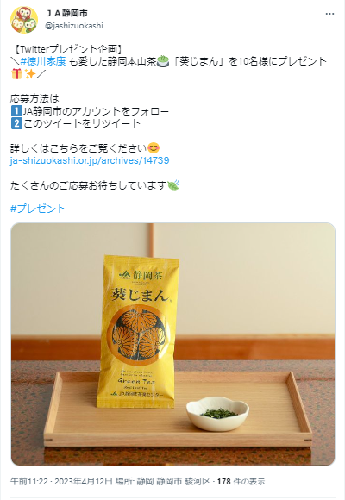Open the three-dot more options menu
This screenshot has height=500, width=345.
click(x=329, y=14)
